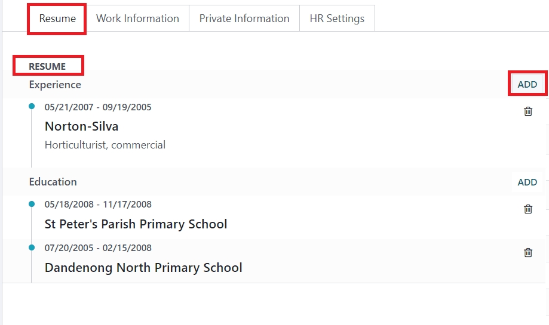The image size is (549, 325).
Task: Open Dandenong North Primary School line
Action: 143,267
